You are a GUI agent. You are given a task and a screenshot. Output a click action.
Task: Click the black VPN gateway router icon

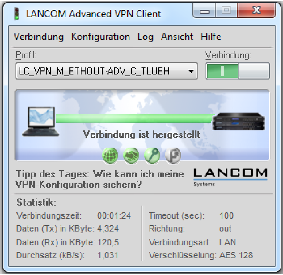click(x=239, y=121)
